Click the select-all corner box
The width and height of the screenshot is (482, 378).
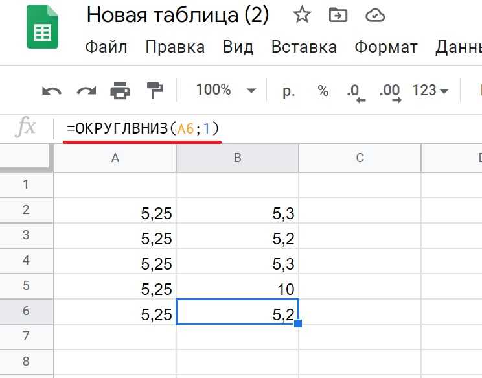26,157
